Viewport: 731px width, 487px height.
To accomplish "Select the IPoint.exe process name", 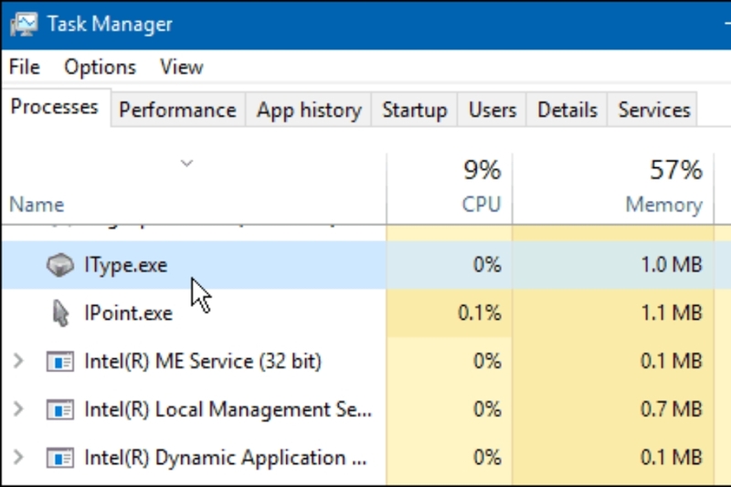I will (x=129, y=312).
